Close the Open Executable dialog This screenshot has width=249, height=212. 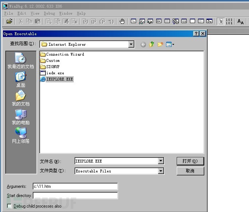point(203,34)
